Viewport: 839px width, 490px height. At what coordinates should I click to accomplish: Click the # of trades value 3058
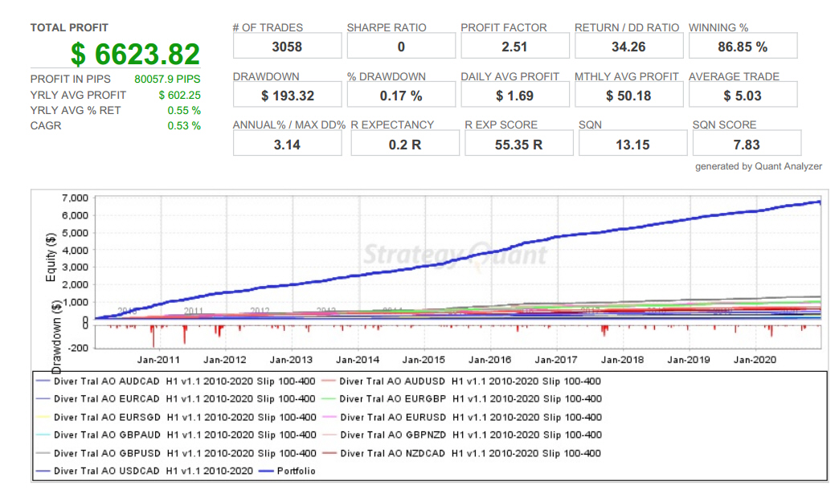[x=287, y=47]
